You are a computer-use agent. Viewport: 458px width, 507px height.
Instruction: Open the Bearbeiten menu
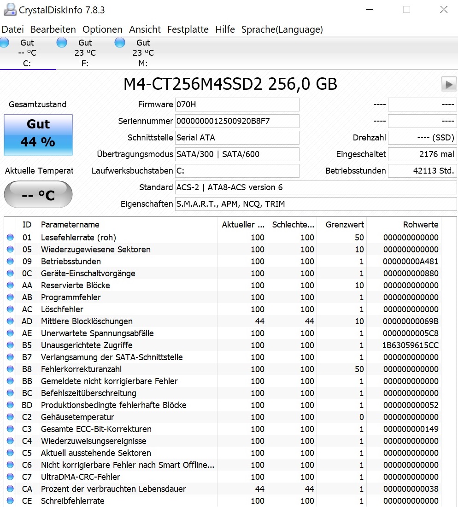point(53,29)
